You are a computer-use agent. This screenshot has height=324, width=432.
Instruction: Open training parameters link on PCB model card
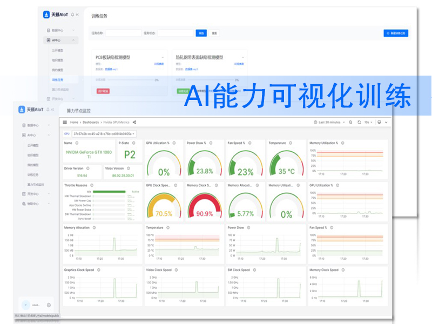159,64
